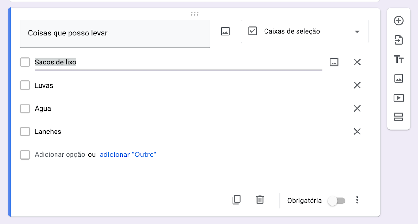Check the Lanches checkbox
The width and height of the screenshot is (418, 224).
(x=25, y=132)
